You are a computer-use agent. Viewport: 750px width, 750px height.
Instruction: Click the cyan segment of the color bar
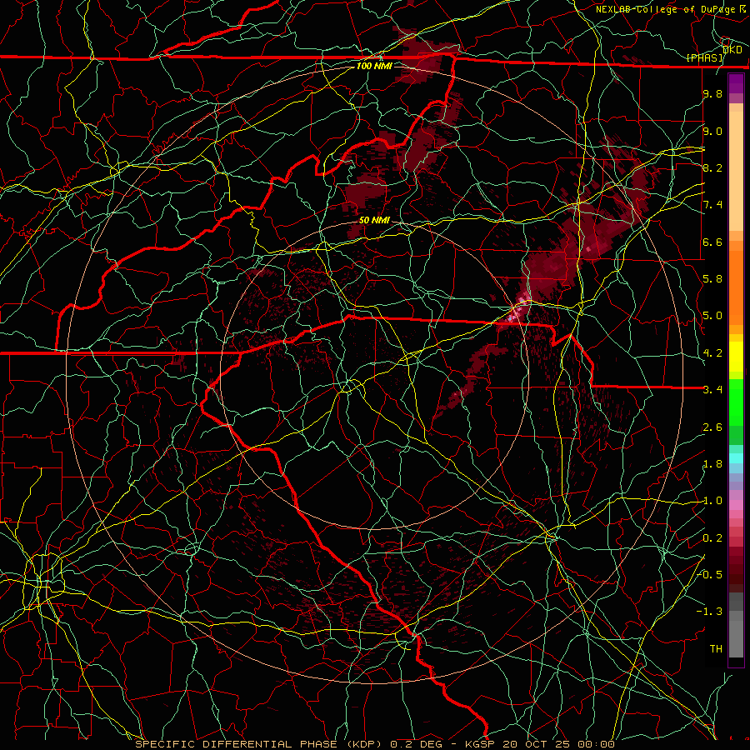736,457
